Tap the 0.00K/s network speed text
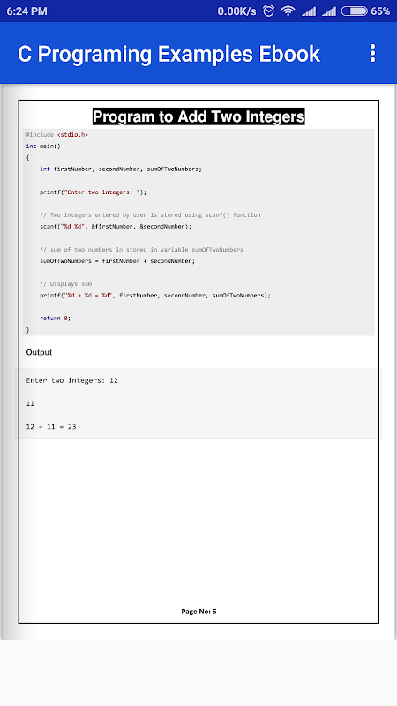397x706 pixels. point(236,11)
